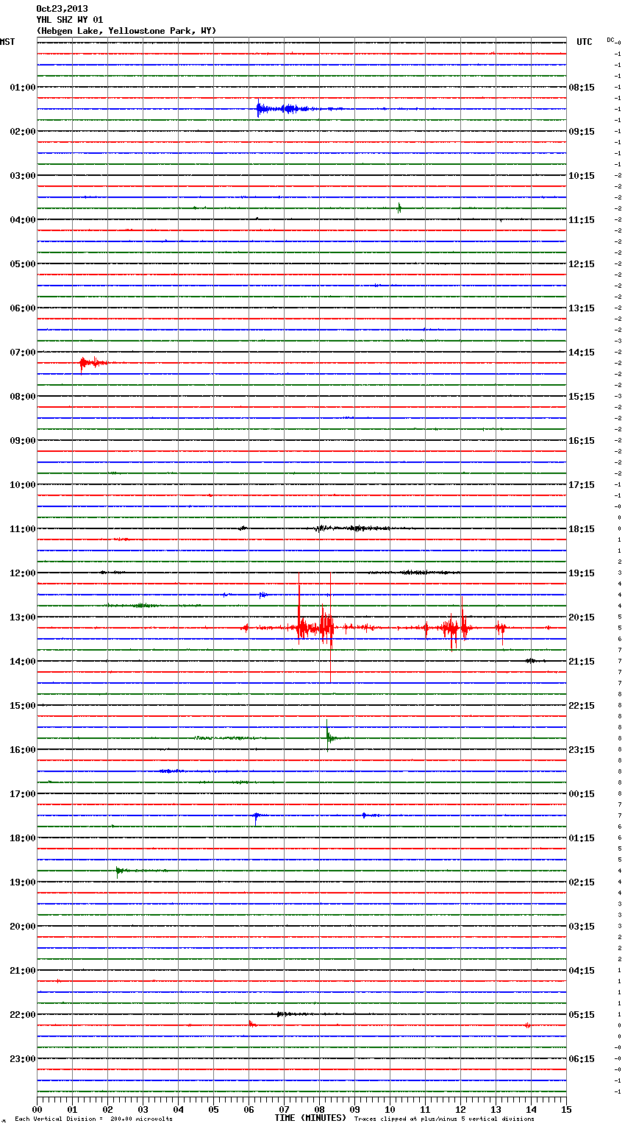Click "Traces clipped at plus/minus 5 vertical divisions"

click(444, 1119)
